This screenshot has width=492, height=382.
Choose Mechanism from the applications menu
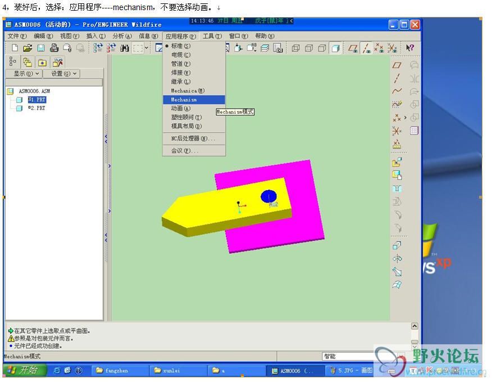[x=194, y=100]
